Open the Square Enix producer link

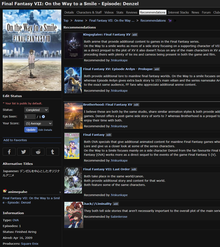pyautogui.click(x=30, y=244)
